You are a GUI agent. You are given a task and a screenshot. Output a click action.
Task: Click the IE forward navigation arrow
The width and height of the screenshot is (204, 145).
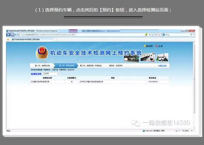[12, 35]
